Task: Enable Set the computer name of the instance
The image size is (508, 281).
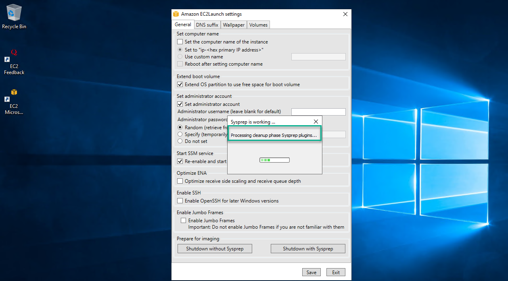Action: (x=180, y=42)
